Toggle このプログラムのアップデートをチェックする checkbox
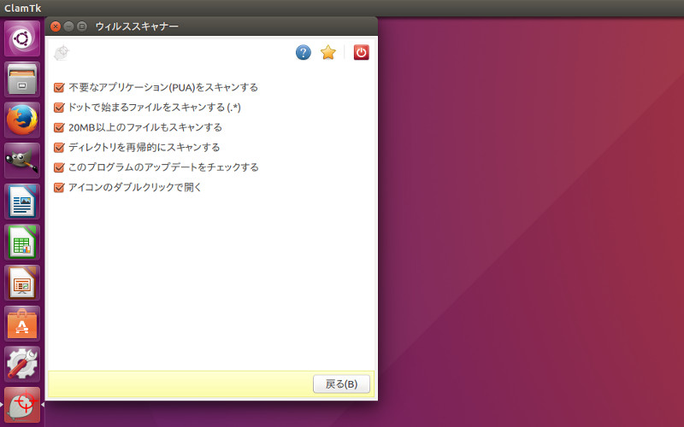The height and width of the screenshot is (427, 684). click(59, 167)
